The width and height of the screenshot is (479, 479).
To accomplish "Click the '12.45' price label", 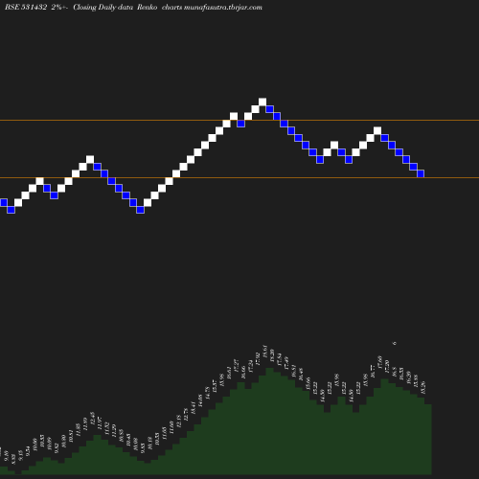I will [x=92, y=418].
